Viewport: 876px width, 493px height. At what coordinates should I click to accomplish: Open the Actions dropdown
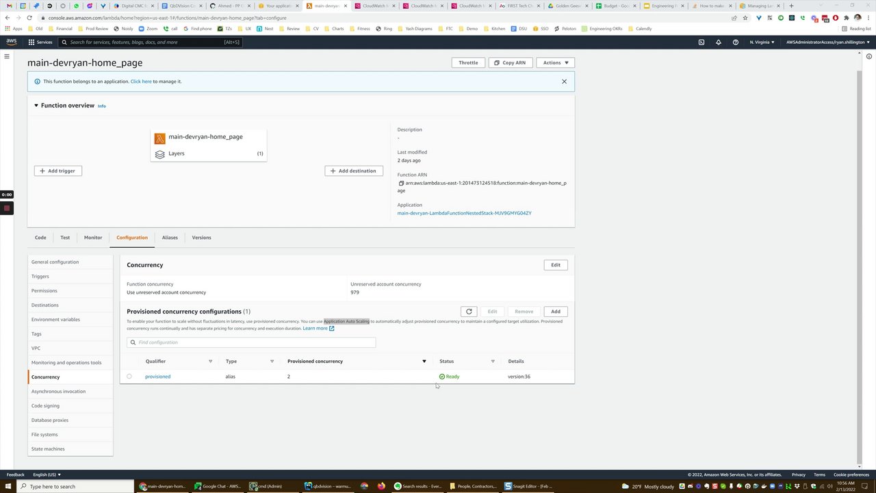pos(555,62)
